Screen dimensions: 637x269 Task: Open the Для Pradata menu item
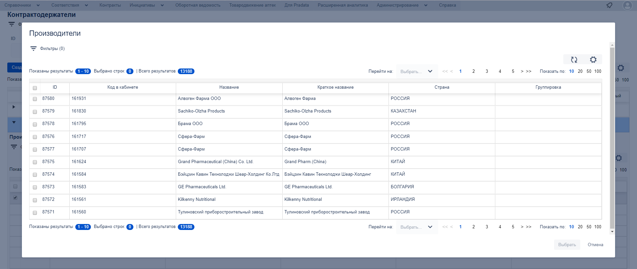pos(297,5)
